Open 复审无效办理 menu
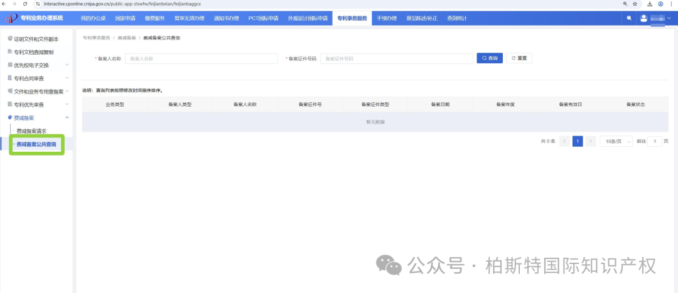Viewport: 678px width, 293px height. 190,19
